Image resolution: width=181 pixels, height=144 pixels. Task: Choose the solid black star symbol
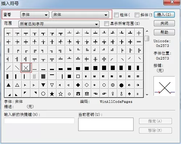pos(52,93)
